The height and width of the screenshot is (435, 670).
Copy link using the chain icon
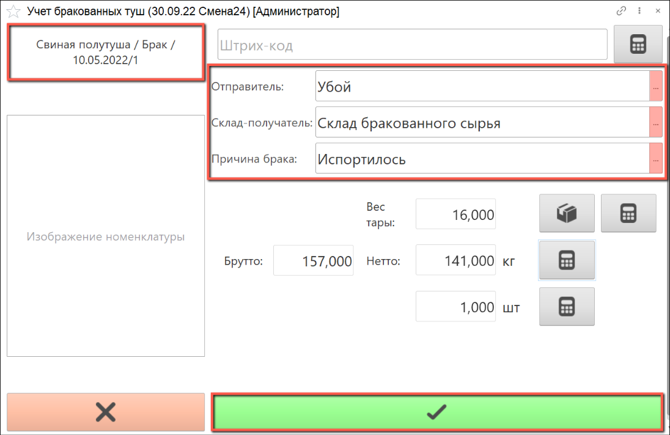click(622, 11)
